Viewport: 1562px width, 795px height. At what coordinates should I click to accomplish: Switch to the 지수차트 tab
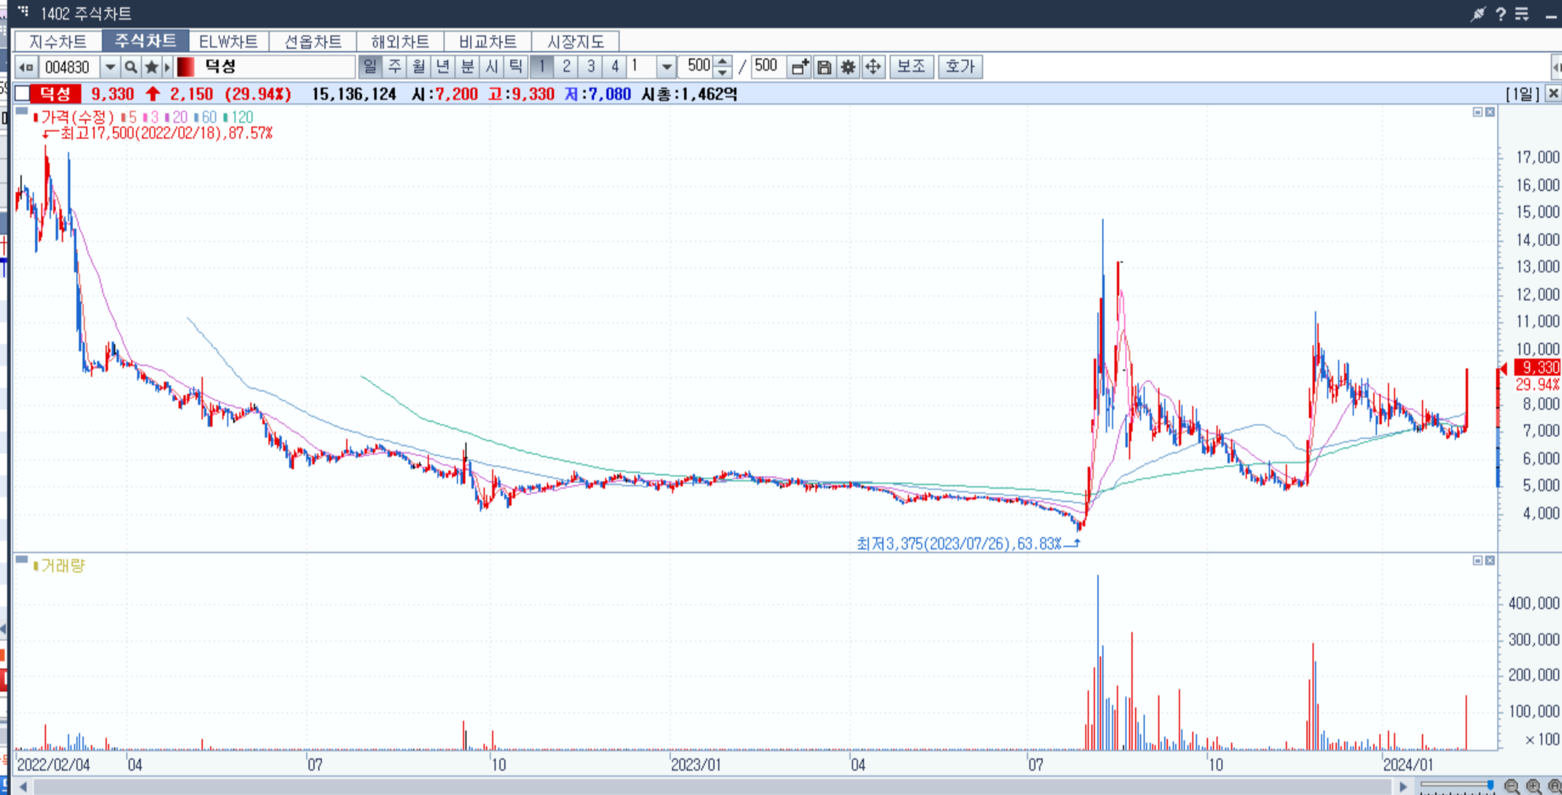click(58, 42)
